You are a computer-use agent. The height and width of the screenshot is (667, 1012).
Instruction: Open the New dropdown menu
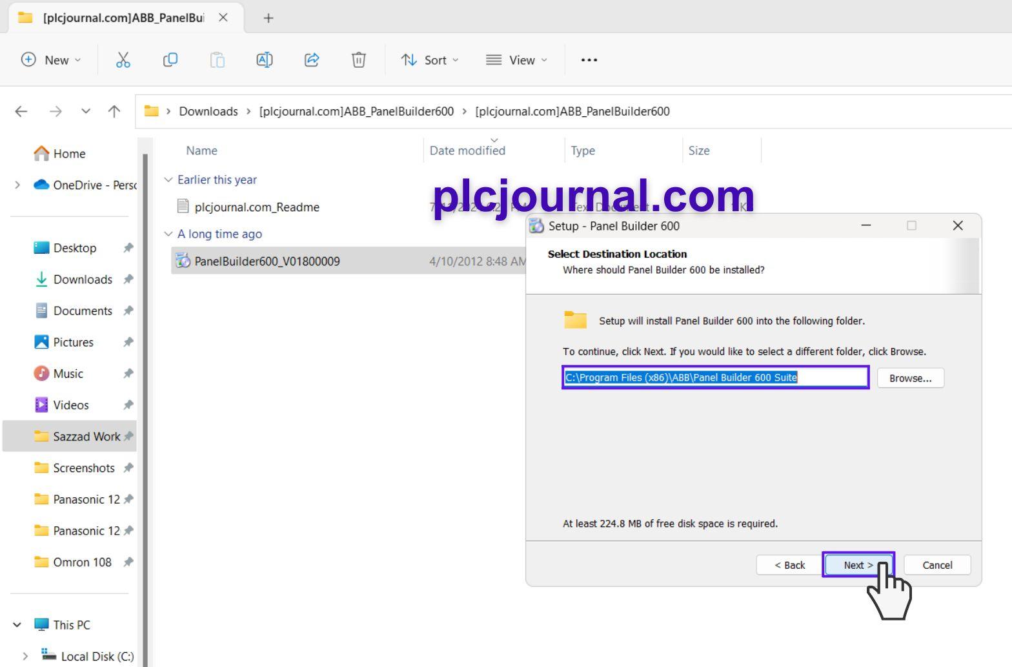tap(51, 60)
